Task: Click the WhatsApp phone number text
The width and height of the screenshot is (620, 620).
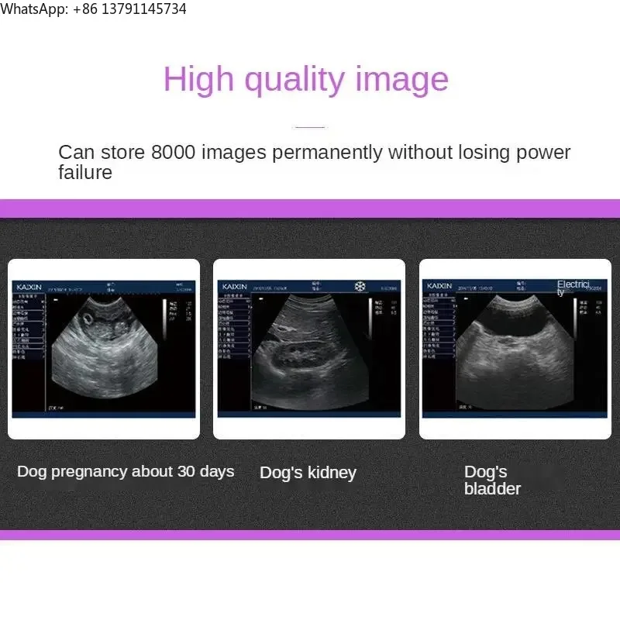Action: point(130,9)
